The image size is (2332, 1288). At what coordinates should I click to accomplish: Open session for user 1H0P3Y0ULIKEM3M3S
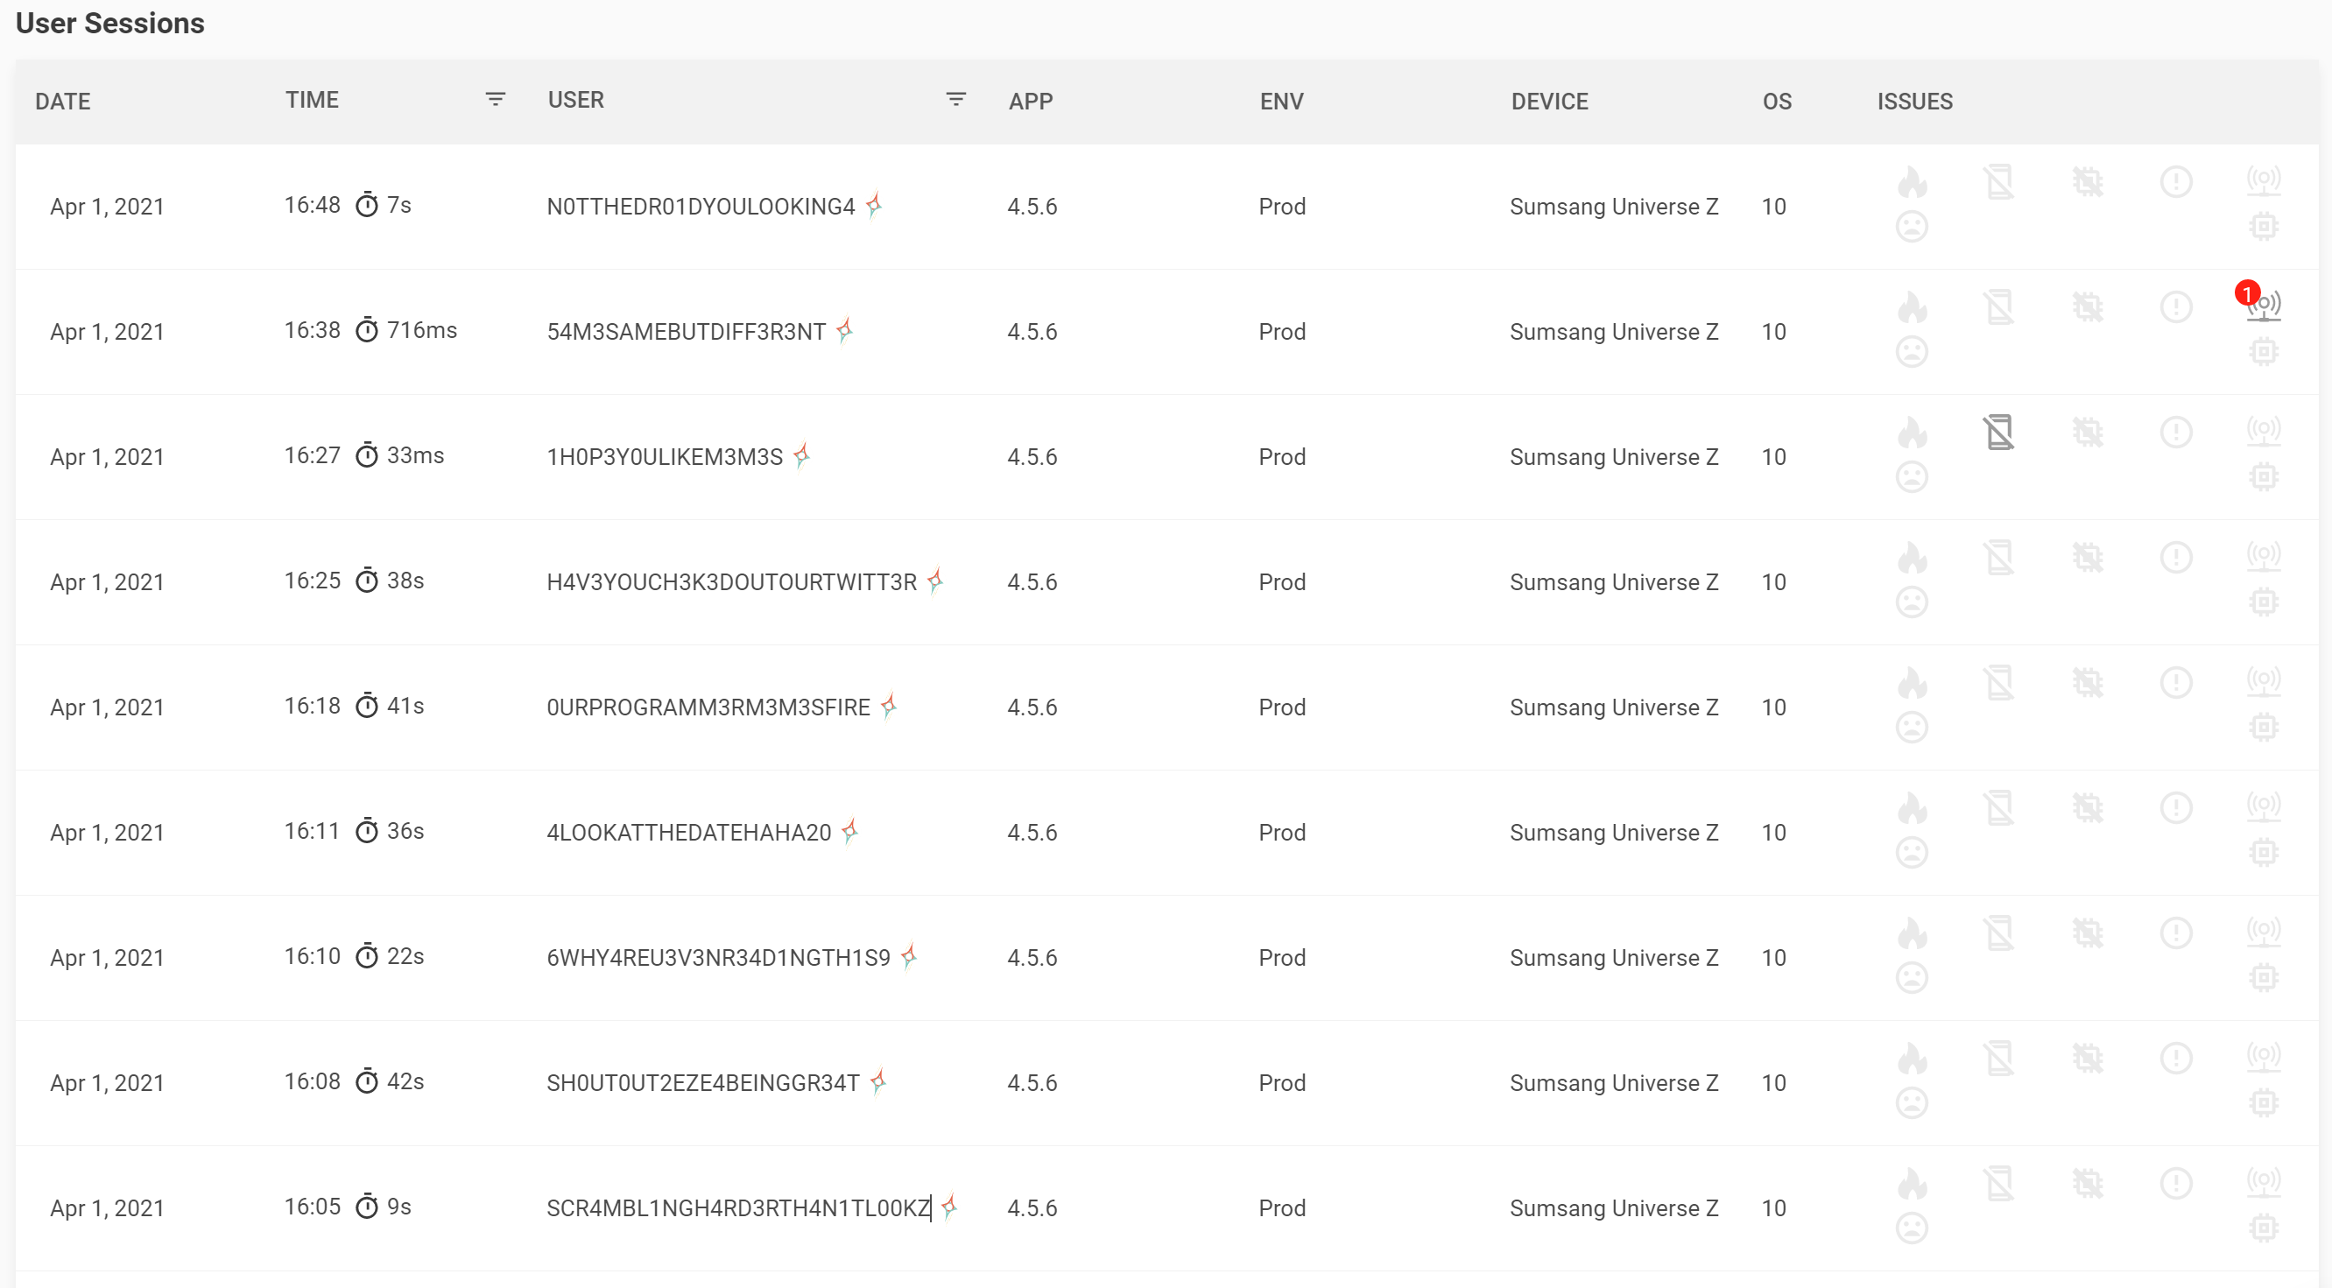point(665,456)
